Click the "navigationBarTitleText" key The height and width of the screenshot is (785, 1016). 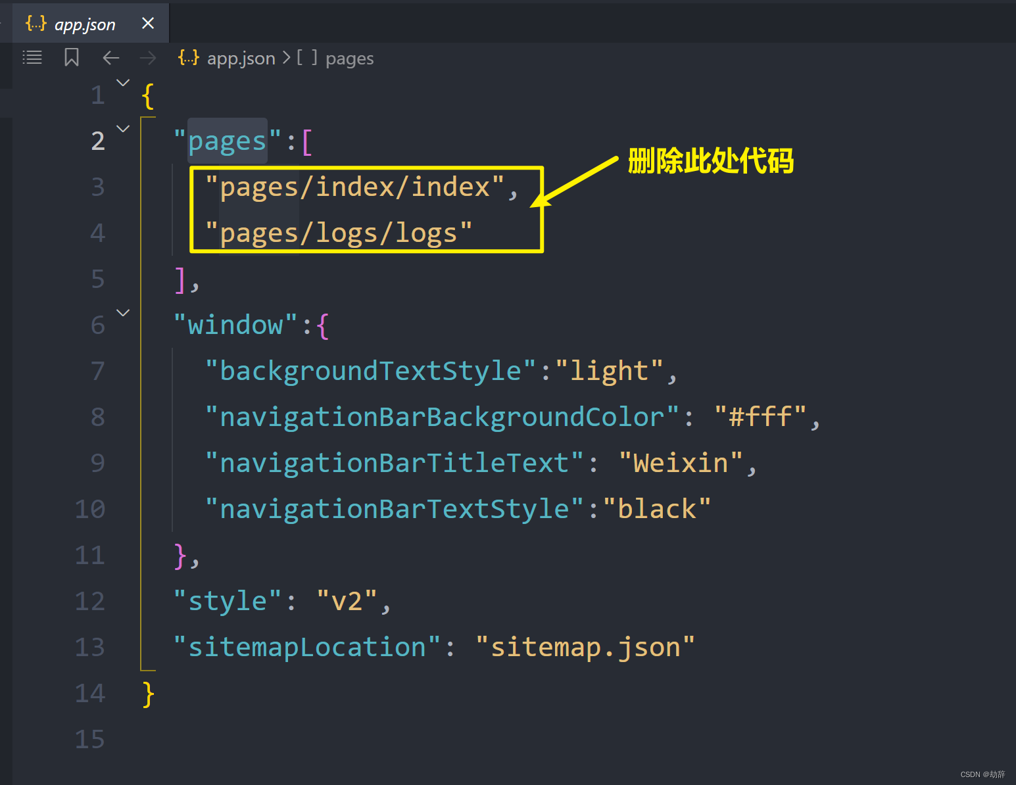[x=395, y=464]
